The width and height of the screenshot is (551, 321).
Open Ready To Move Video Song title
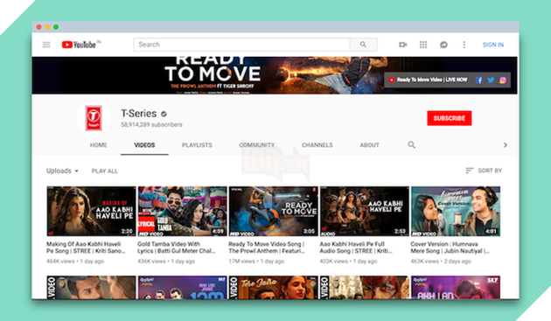pyautogui.click(x=267, y=248)
